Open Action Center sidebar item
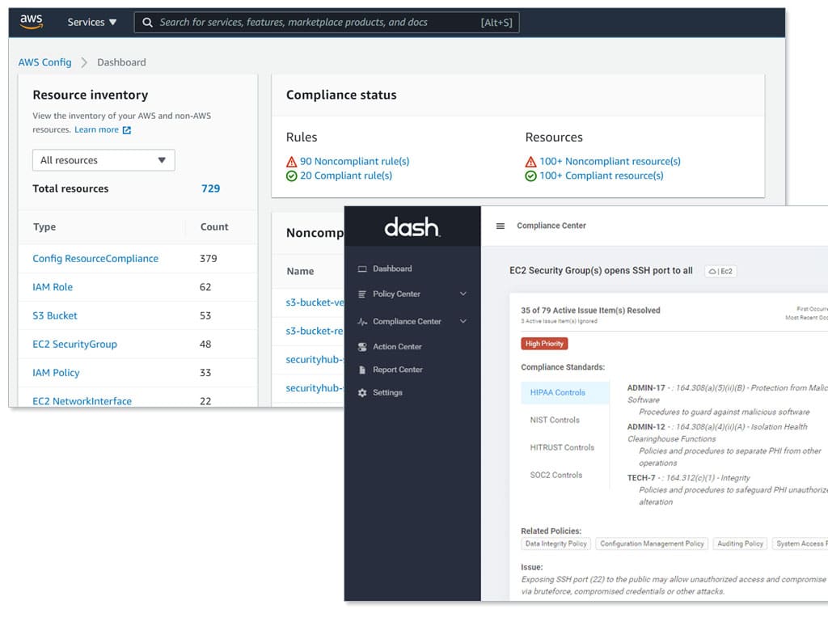This screenshot has height=626, width=828. pos(397,346)
